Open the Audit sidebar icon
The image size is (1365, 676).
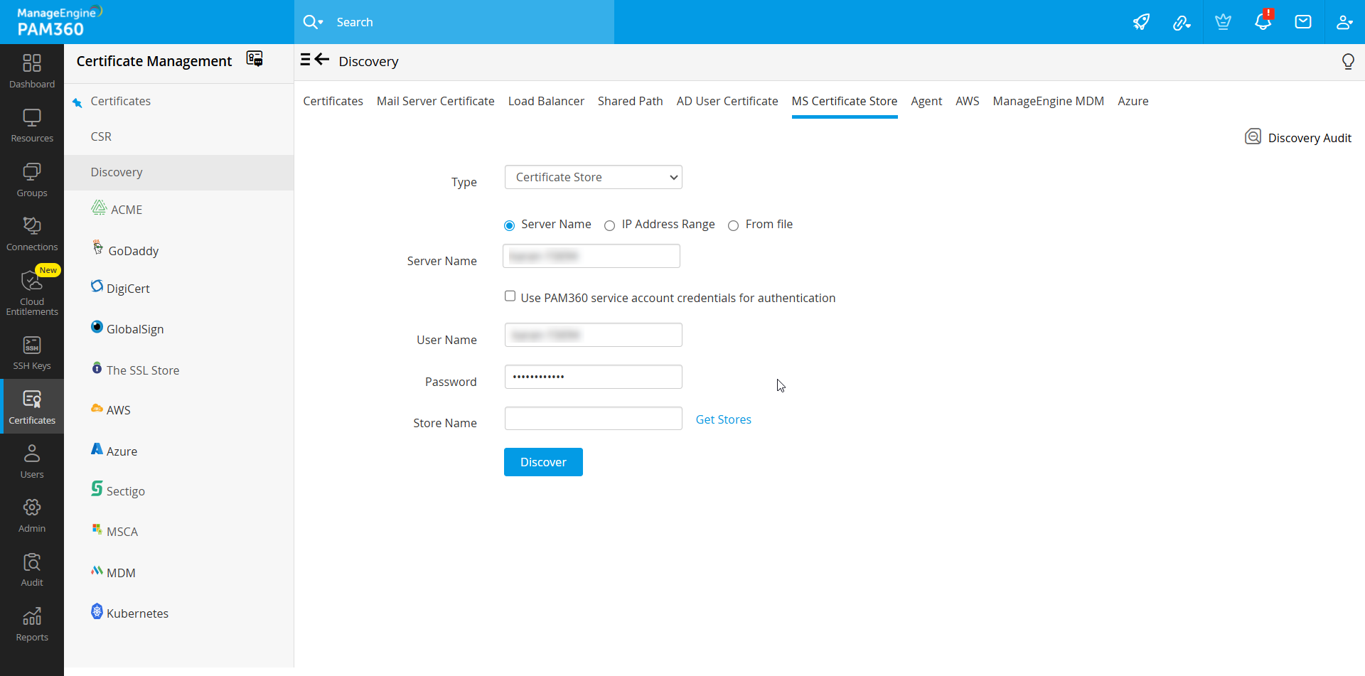(x=32, y=570)
